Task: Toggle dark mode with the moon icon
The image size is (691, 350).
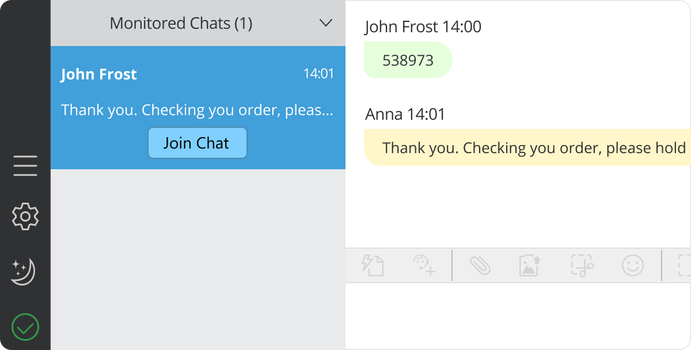Action: click(x=25, y=271)
